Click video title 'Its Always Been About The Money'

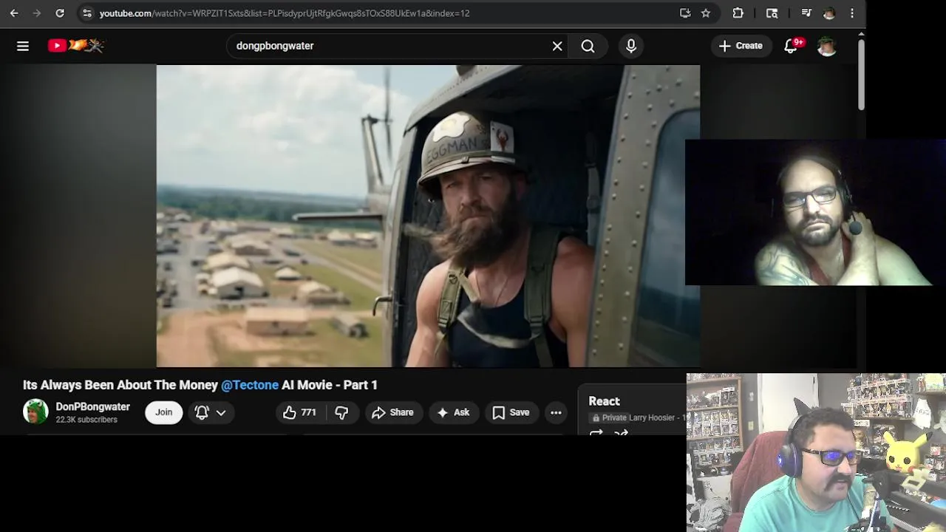coord(120,385)
